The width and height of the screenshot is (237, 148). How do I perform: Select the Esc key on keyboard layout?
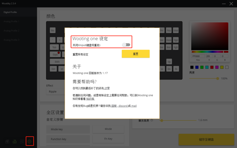point(52,30)
